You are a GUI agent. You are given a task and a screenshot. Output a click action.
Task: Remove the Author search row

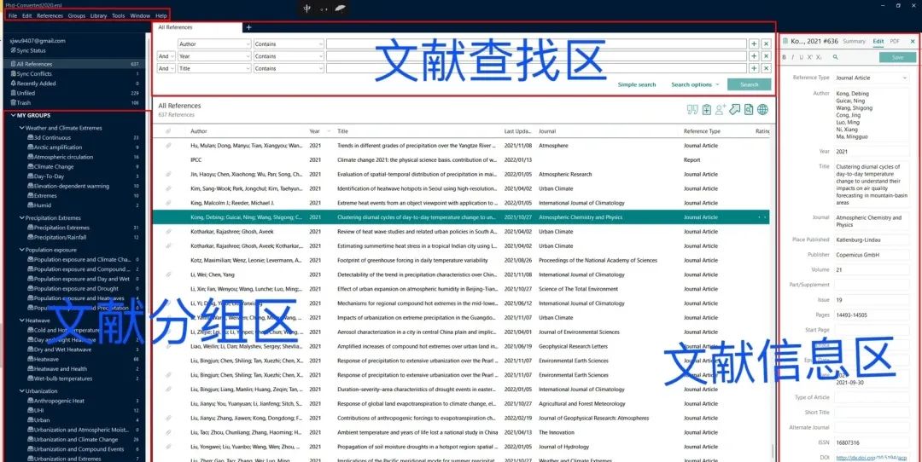766,44
